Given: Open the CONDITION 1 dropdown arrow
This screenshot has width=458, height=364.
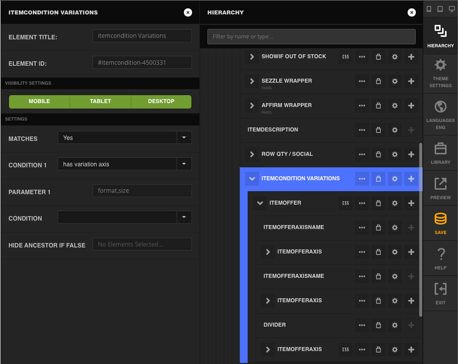Looking at the screenshot, I should click(184, 164).
